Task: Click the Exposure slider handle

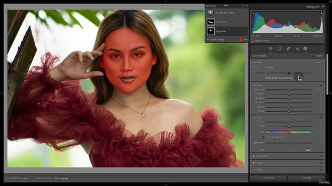Action: click(289, 90)
